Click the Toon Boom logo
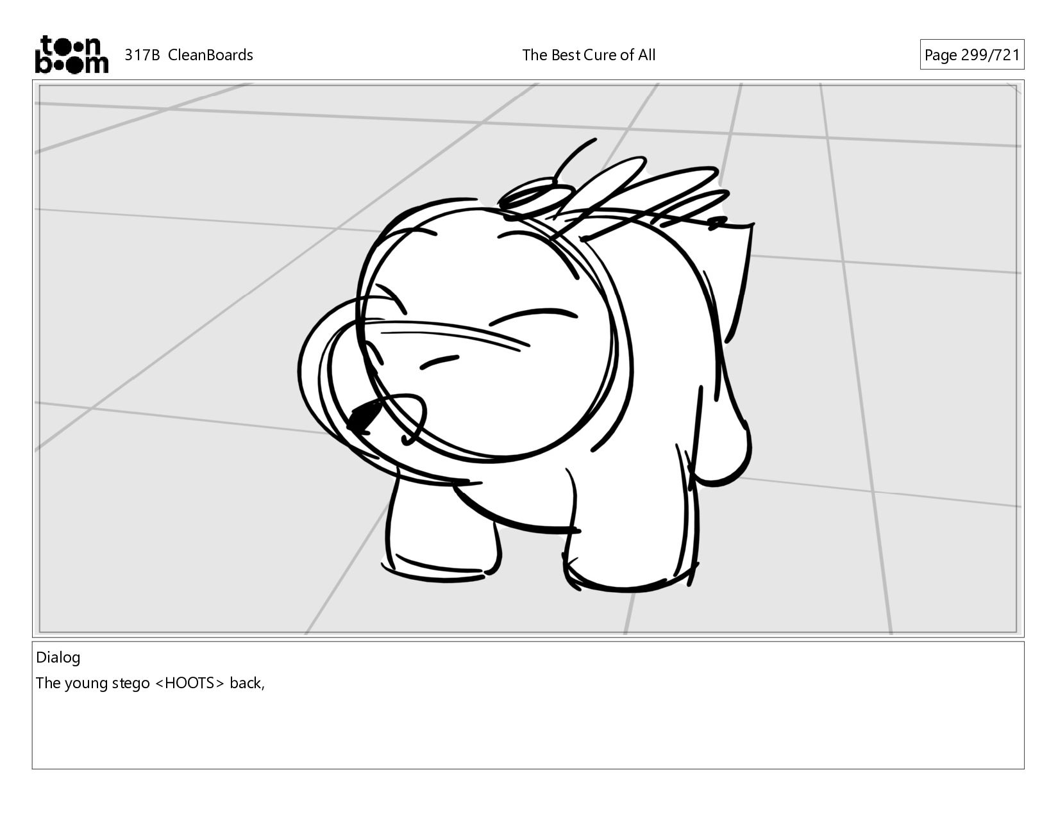 (x=71, y=54)
